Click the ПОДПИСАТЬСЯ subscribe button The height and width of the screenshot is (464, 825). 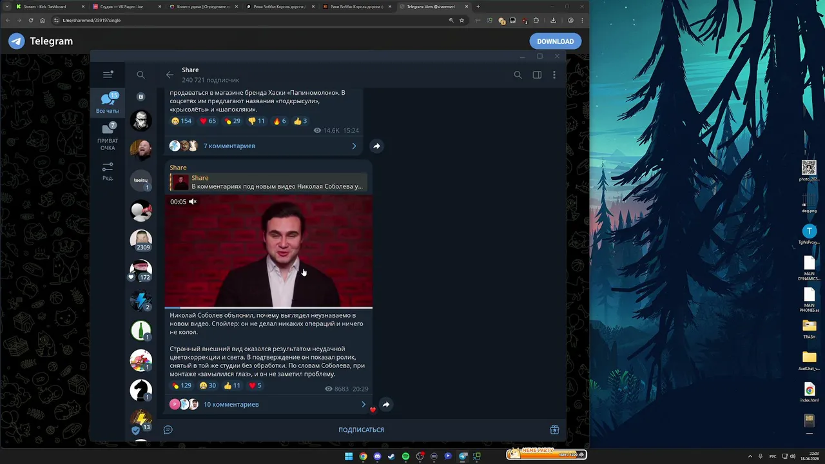tap(361, 430)
